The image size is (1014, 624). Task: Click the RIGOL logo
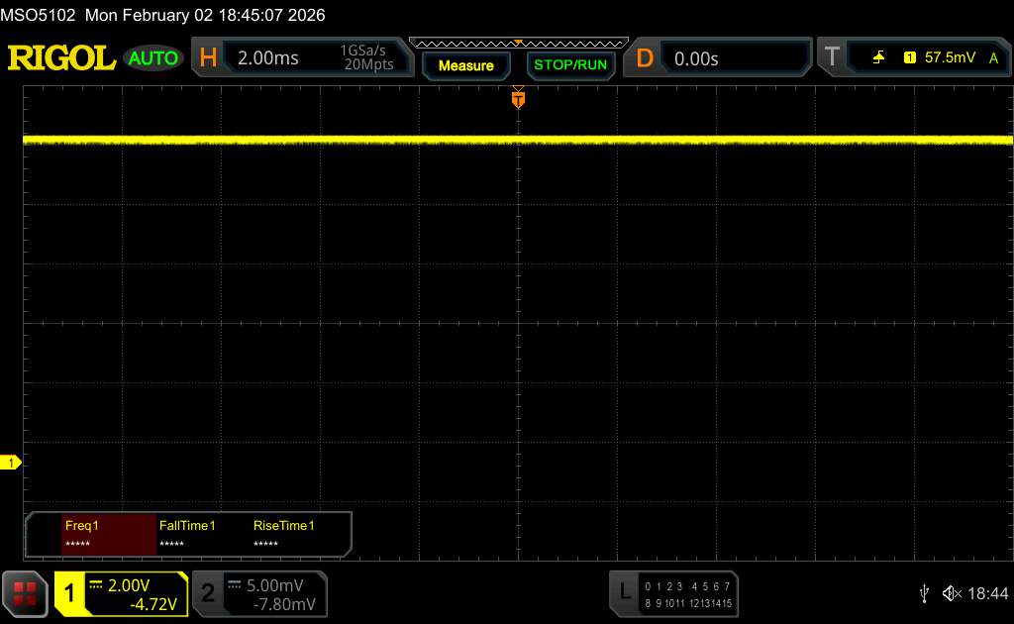(61, 58)
